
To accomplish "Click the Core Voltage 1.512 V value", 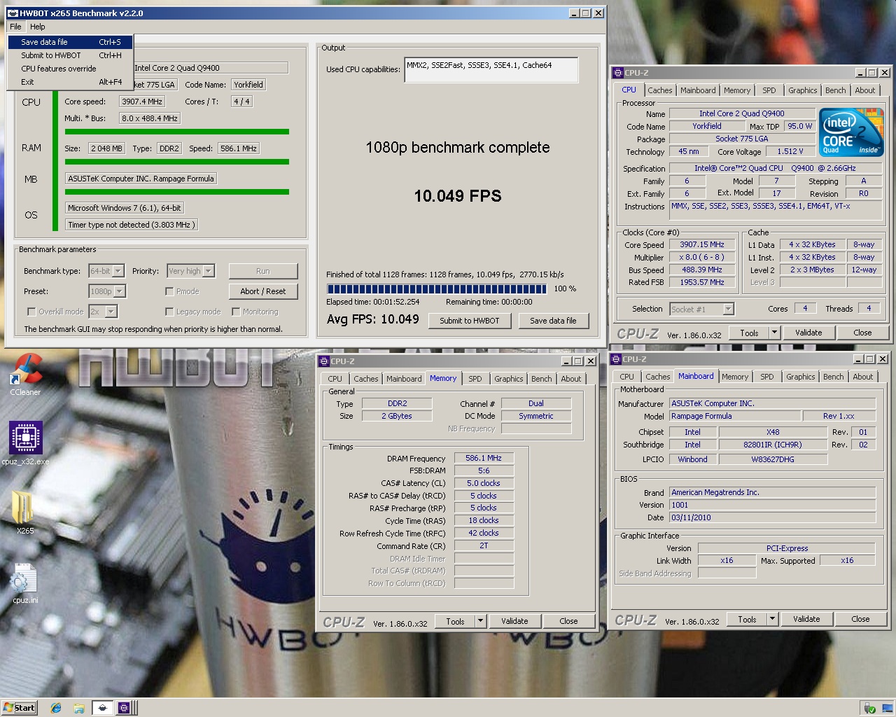I will coord(790,151).
